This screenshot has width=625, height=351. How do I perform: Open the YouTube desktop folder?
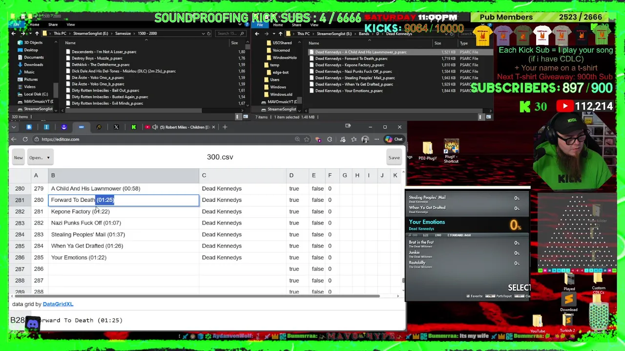[x=538, y=324]
